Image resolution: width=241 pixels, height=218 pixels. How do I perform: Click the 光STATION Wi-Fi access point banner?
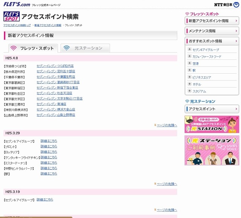[x=212, y=124]
